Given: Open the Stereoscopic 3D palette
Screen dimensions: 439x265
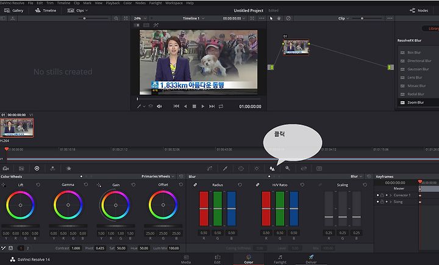Looking at the screenshot, I should point(319,169).
